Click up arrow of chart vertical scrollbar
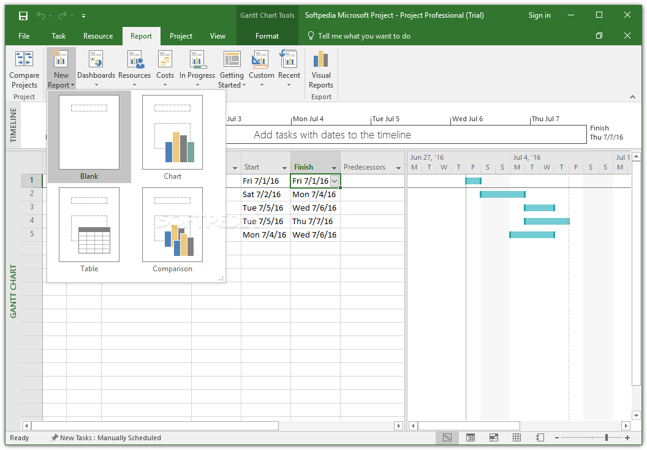The image size is (647, 450). 636,156
